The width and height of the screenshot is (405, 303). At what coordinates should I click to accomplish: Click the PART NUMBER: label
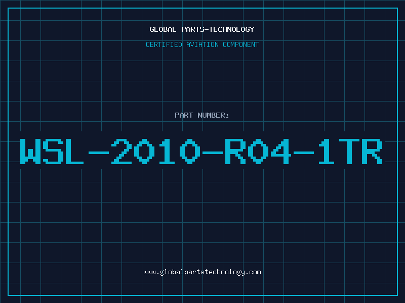point(202,115)
